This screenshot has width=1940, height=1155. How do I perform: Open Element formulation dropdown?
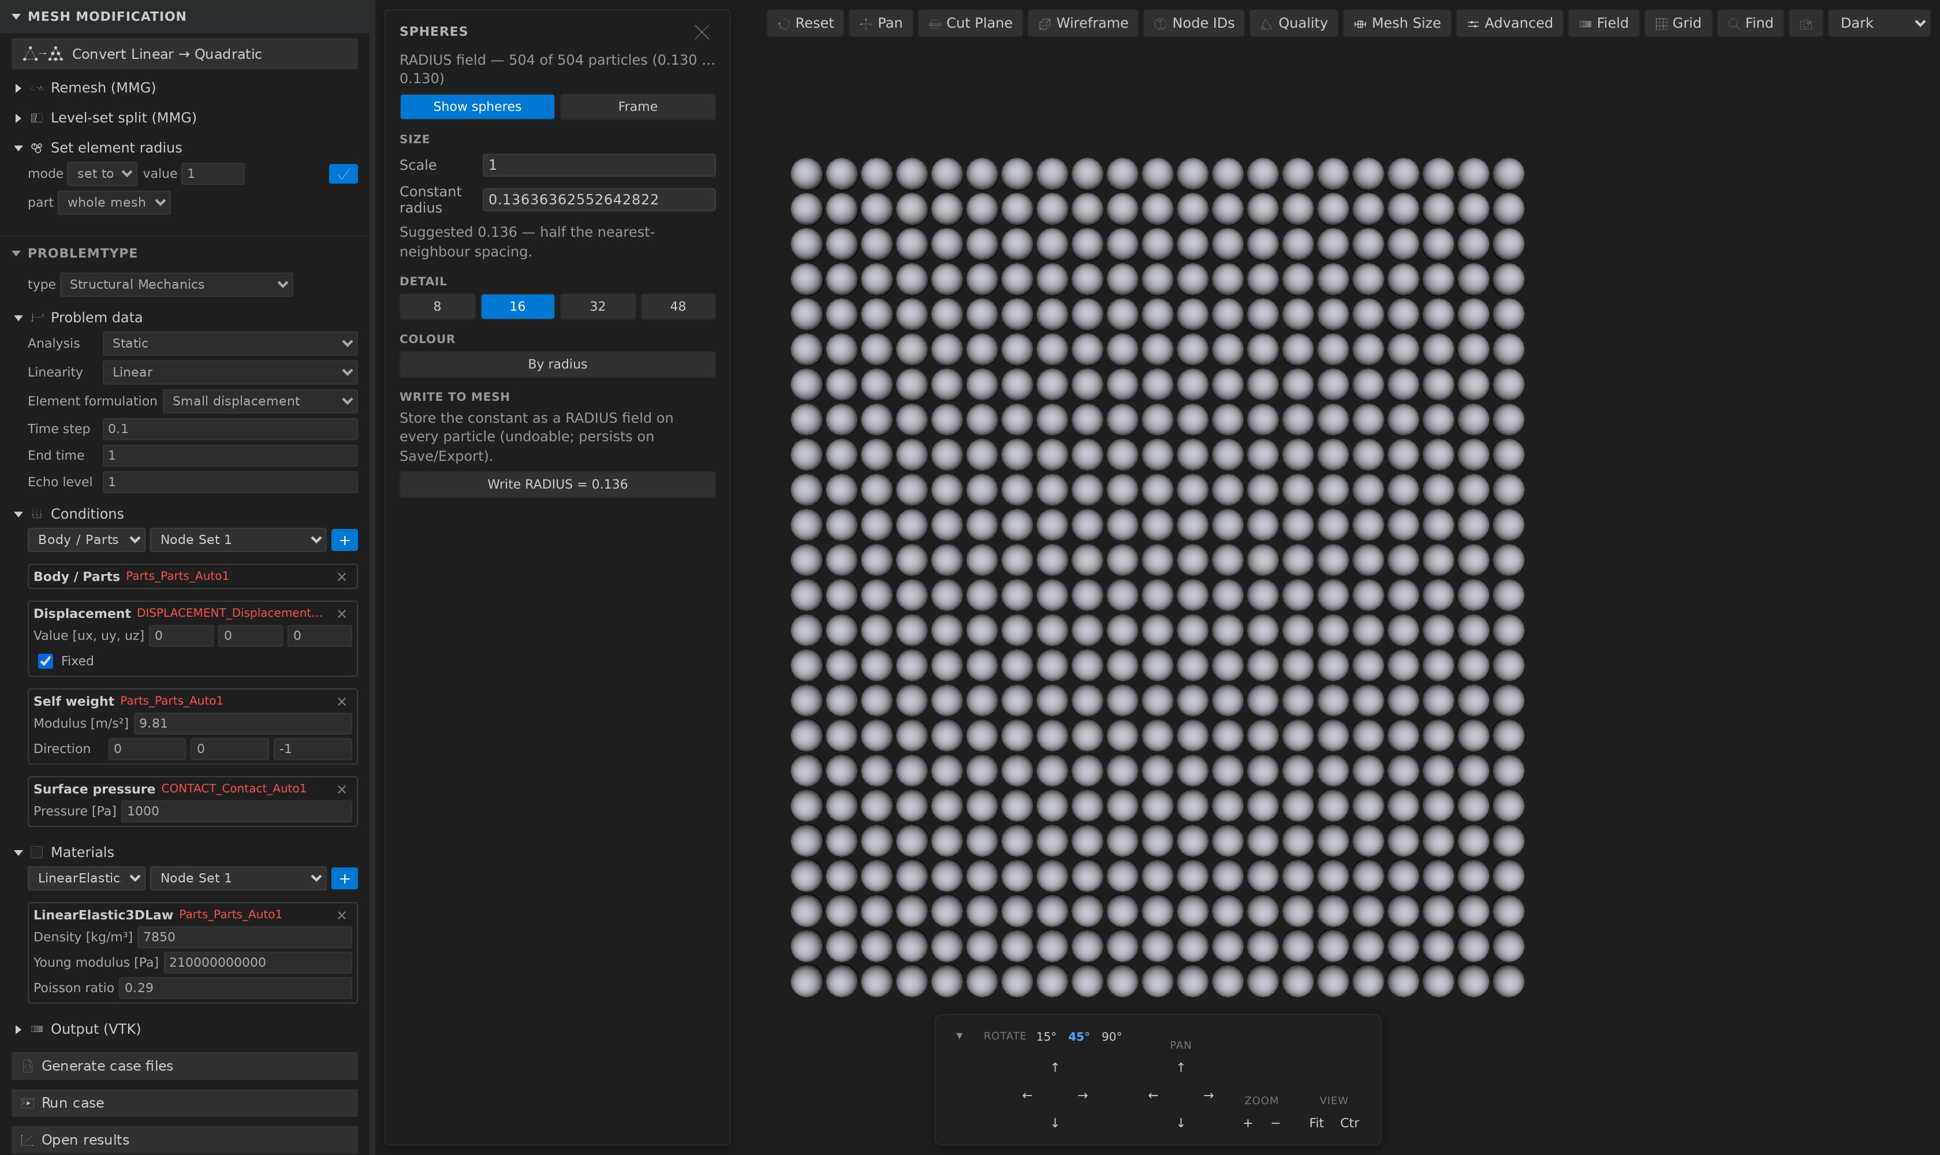point(260,401)
